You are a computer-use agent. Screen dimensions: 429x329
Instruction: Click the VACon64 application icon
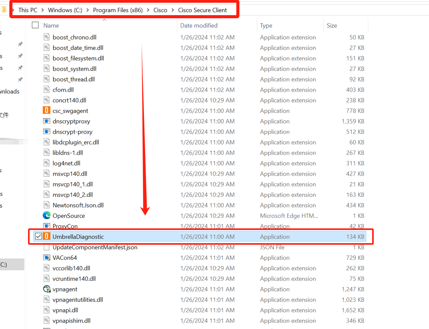[46, 258]
